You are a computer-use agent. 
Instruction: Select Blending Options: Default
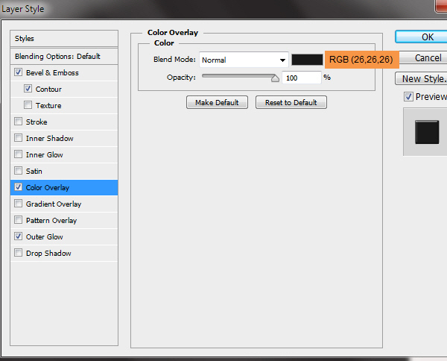click(57, 57)
